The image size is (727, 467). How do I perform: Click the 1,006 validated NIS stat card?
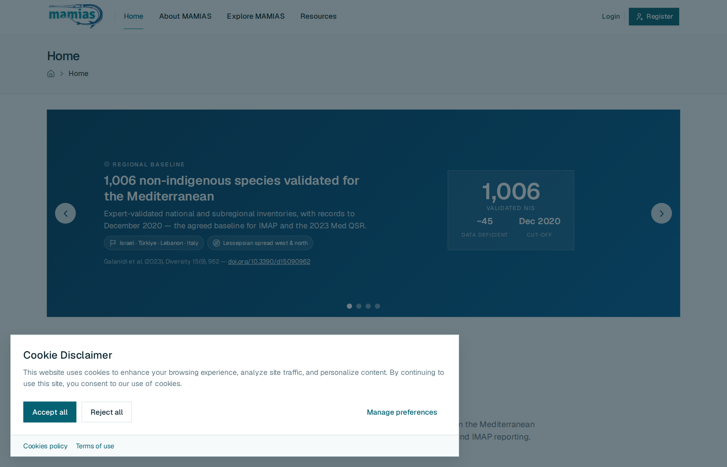(511, 210)
